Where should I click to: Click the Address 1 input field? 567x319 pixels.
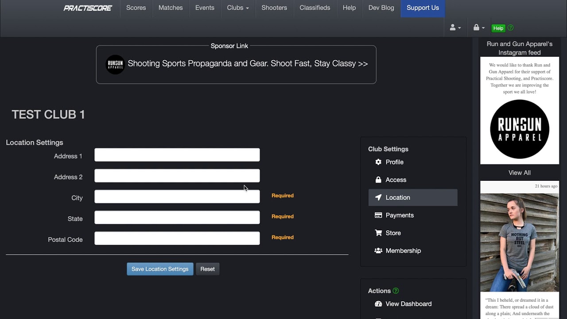177,155
